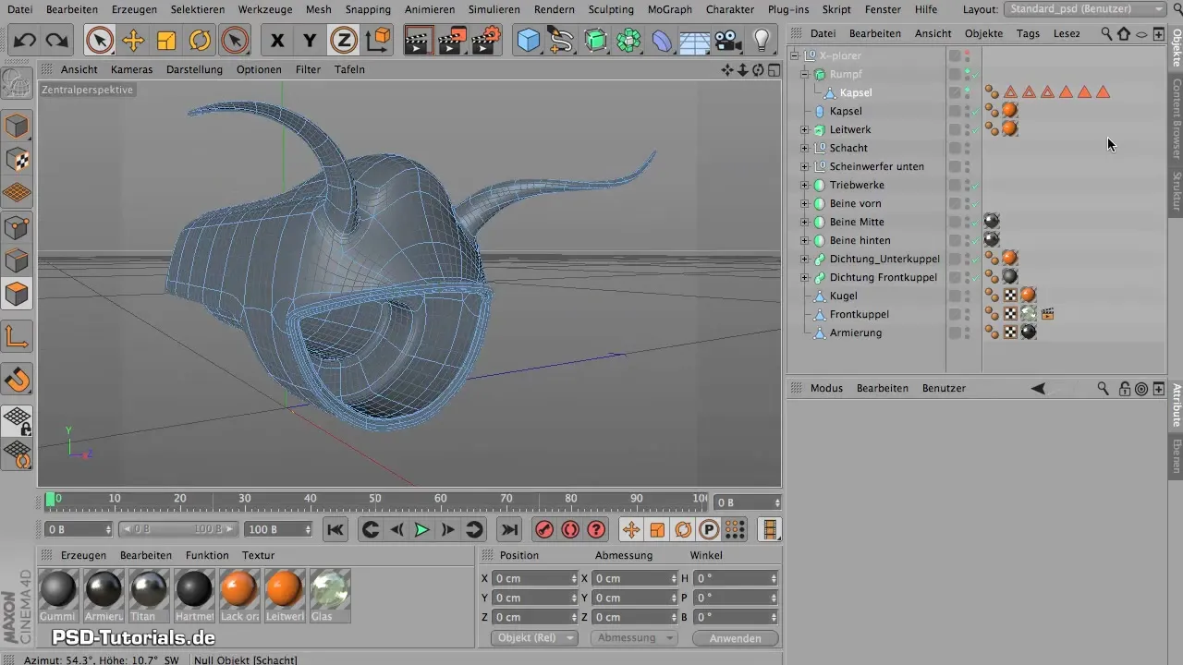Open the viewport Kameras menu
The image size is (1183, 665).
(131, 69)
